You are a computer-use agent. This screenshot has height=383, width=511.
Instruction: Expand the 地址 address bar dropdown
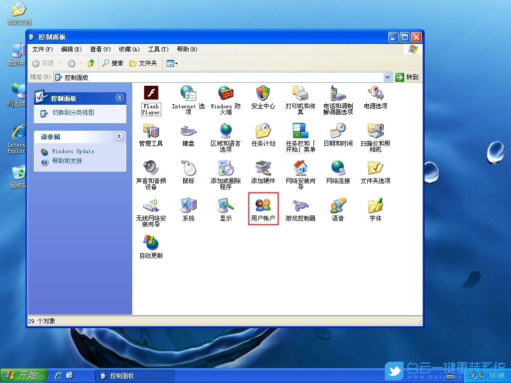point(388,77)
